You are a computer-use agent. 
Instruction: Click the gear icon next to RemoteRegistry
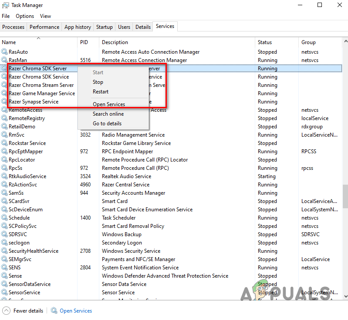coord(5,118)
